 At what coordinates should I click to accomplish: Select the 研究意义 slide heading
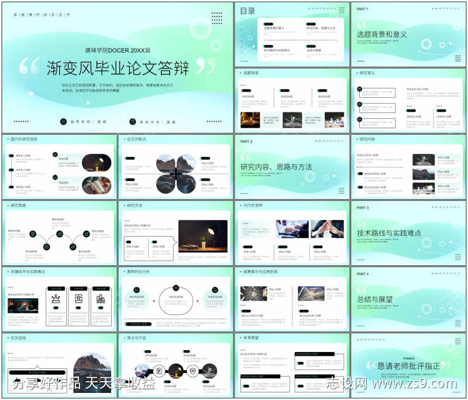click(x=367, y=73)
